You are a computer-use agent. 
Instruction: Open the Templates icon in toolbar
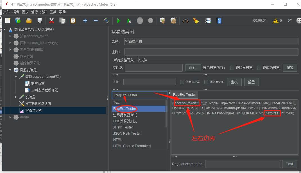[18, 21]
